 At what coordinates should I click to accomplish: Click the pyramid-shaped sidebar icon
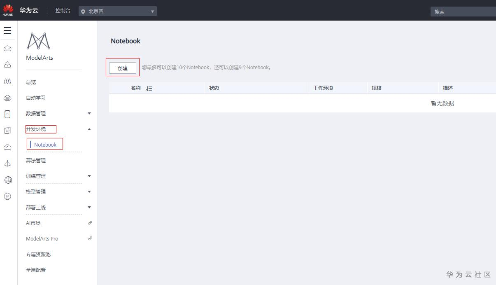coord(7,164)
